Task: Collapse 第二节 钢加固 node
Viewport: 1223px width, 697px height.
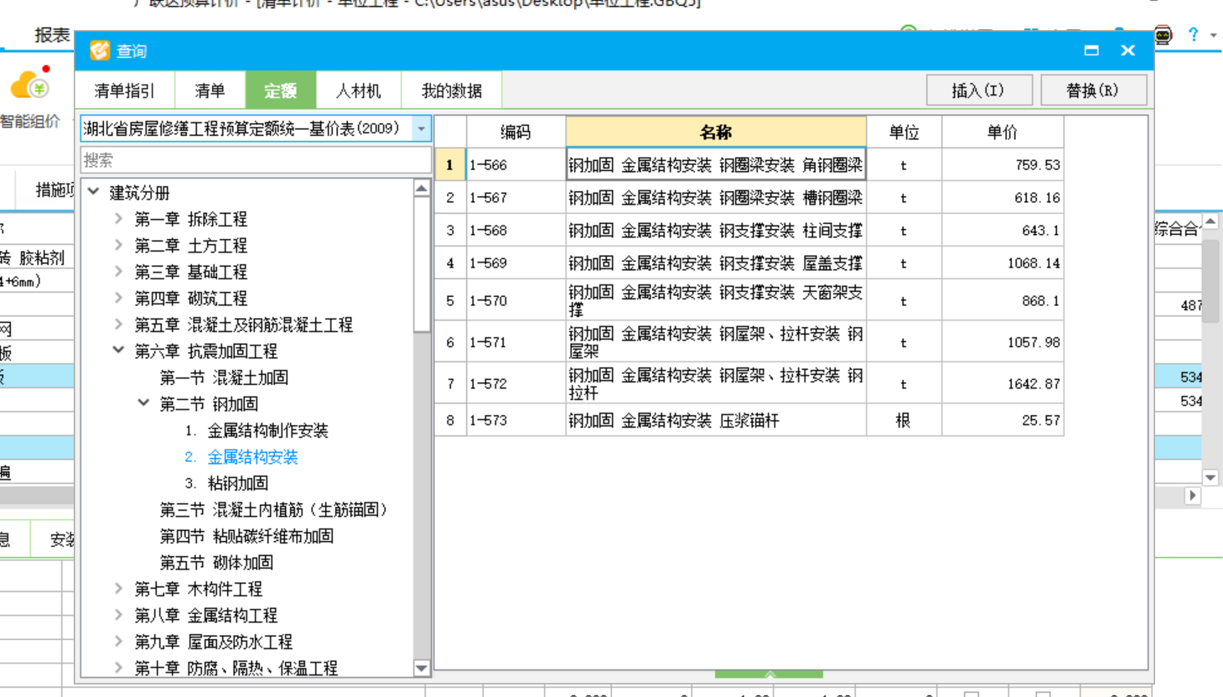Action: [143, 403]
